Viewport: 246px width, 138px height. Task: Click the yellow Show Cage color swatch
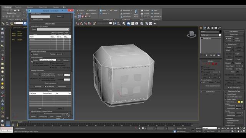pos(239,102)
